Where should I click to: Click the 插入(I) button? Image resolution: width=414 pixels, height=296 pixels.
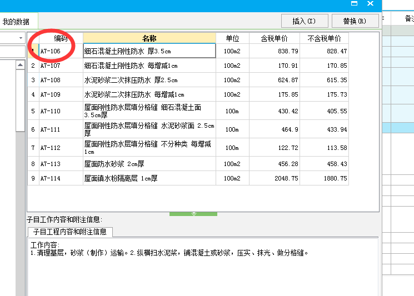tap(305, 21)
